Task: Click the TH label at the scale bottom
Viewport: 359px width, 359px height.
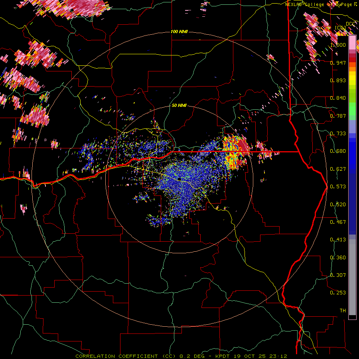Action: (343, 311)
